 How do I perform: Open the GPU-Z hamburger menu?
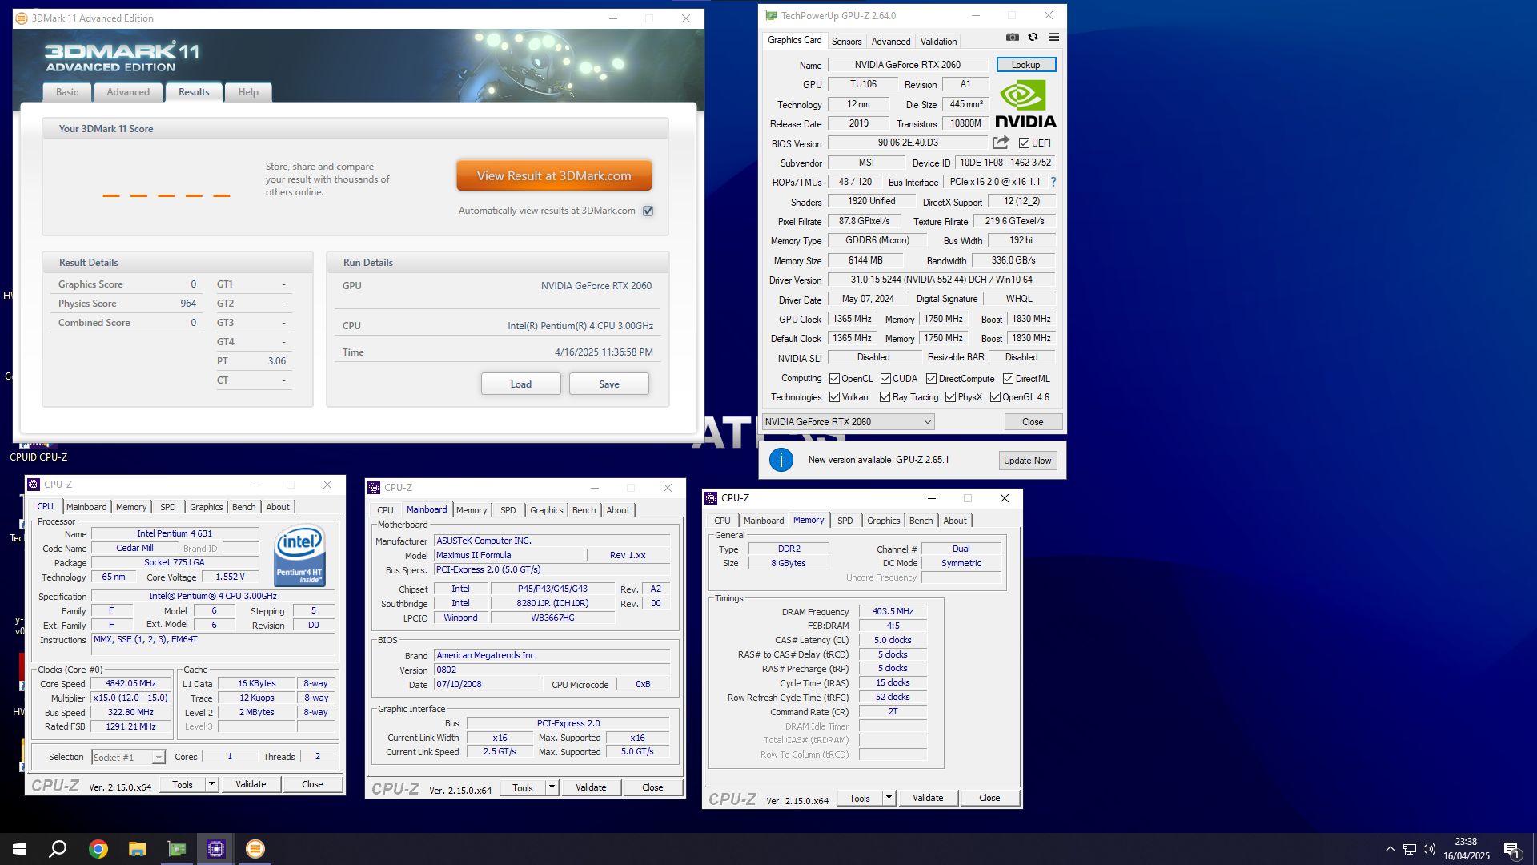pos(1053,38)
